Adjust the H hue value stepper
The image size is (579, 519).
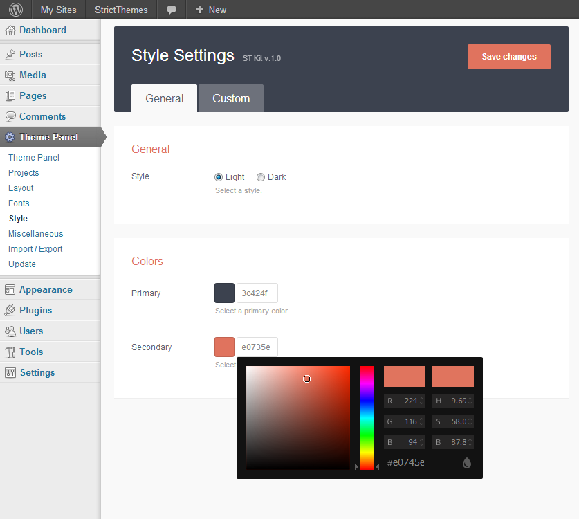coord(470,401)
